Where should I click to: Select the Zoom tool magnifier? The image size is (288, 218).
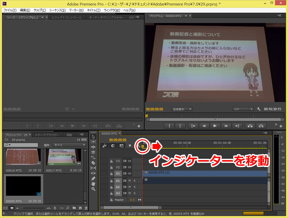[x=93, y=189]
